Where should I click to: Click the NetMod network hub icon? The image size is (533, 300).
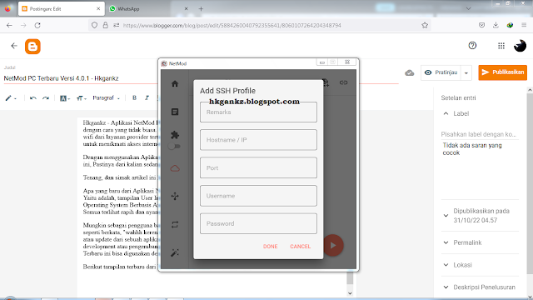(x=175, y=197)
